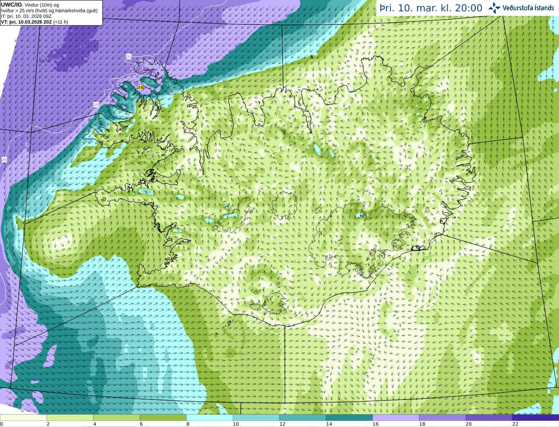Select the 12–14 m/s teal legend swatch
This screenshot has height=427, width=559.
(x=303, y=417)
